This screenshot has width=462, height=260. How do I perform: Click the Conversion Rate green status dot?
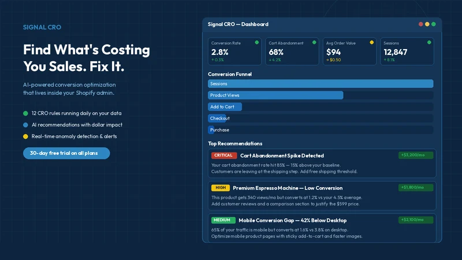(256, 42)
